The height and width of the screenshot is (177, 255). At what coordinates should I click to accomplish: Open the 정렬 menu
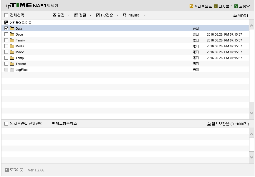[80, 15]
